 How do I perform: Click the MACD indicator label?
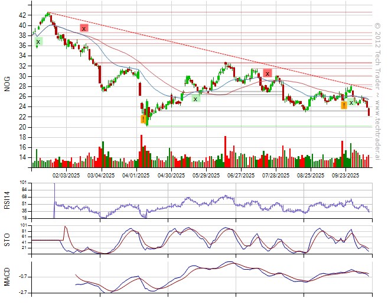tap(8, 277)
